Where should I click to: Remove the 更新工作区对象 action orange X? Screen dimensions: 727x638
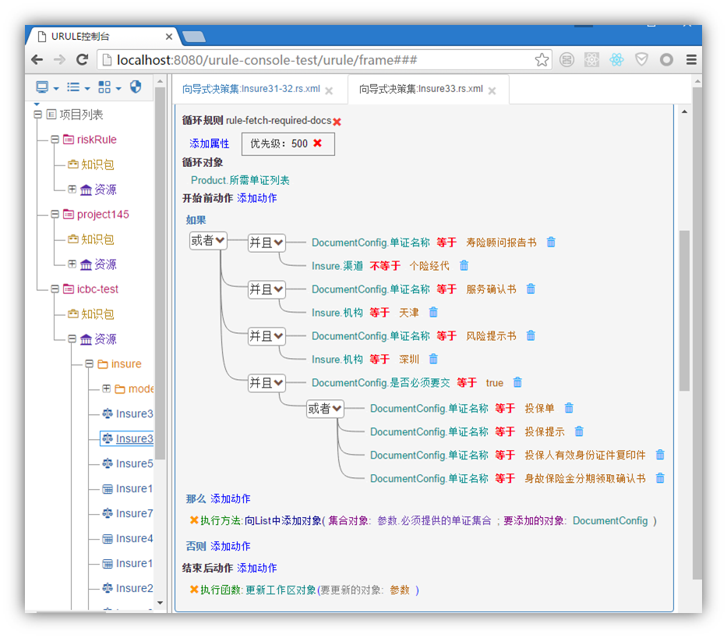coord(194,590)
